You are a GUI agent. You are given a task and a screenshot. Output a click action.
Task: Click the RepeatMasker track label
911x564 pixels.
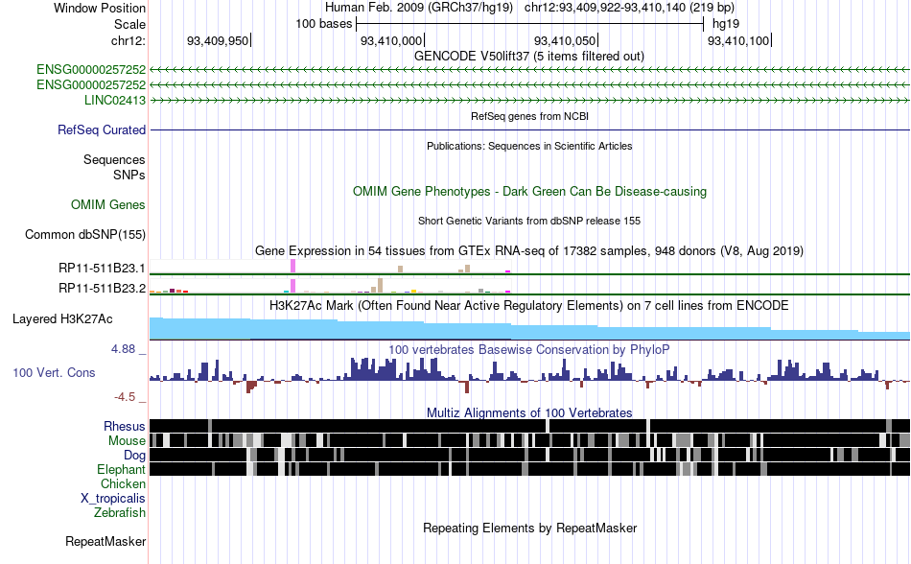click(x=105, y=541)
